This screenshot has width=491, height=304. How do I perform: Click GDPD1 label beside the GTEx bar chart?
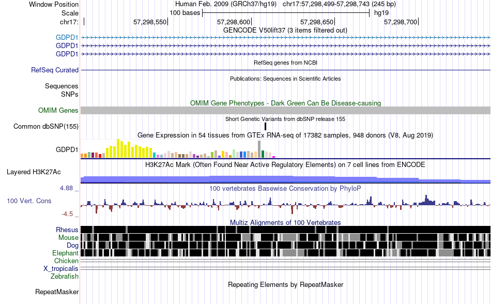point(67,149)
